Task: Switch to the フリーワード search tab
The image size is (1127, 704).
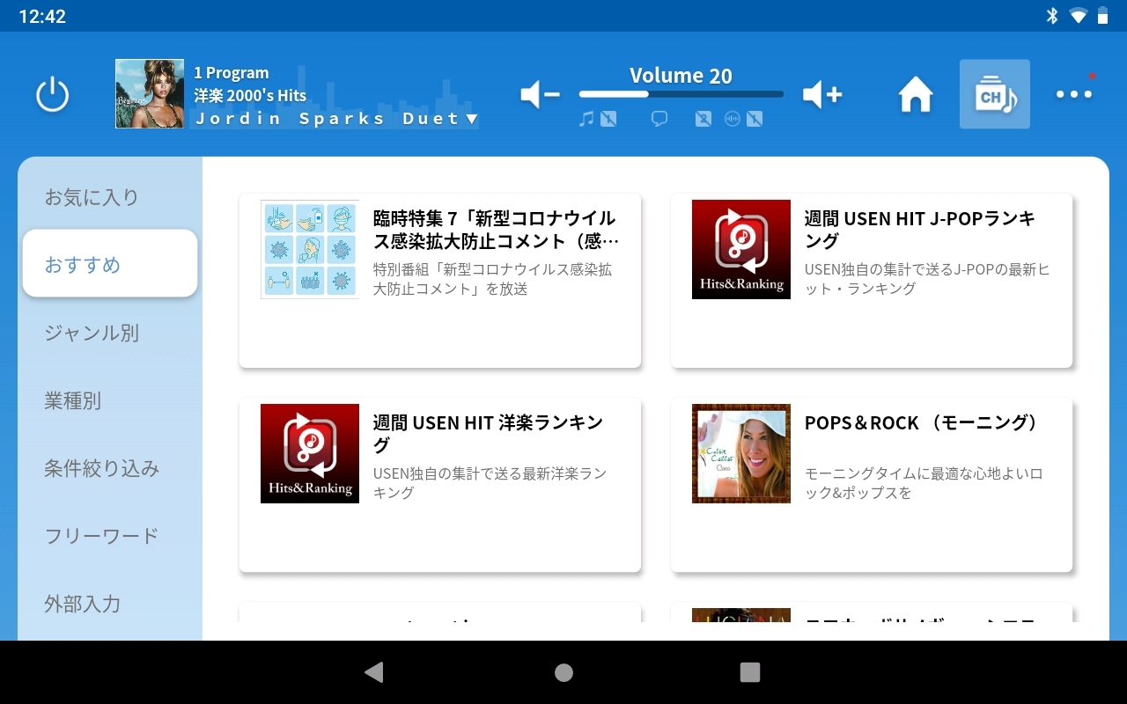Action: [101, 536]
